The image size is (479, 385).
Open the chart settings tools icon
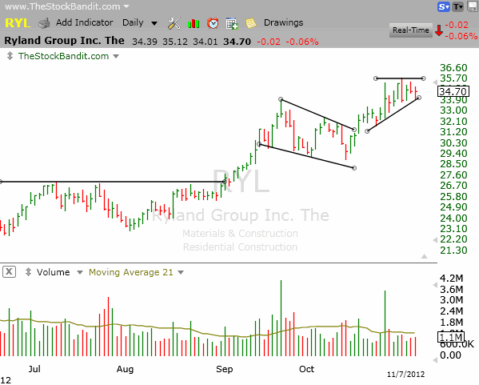(x=174, y=23)
